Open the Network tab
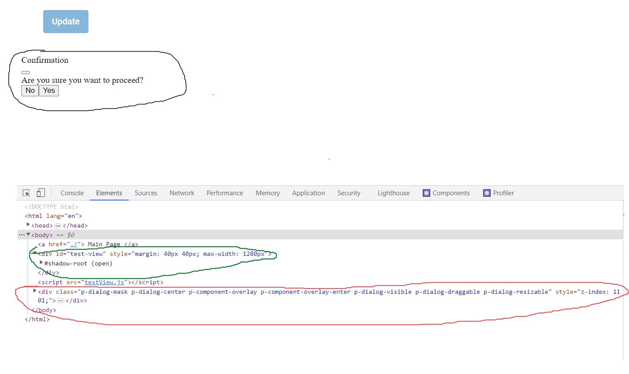Viewport: 629px width, 374px height. point(182,193)
